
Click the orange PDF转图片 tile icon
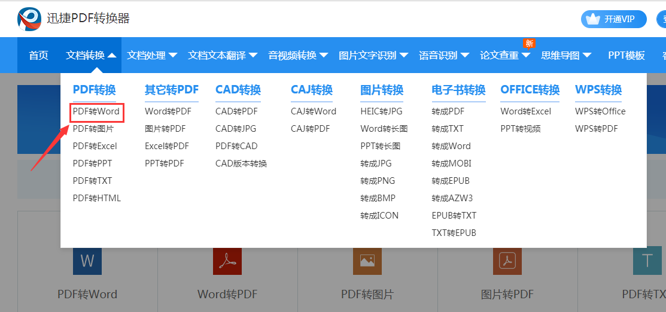pyautogui.click(x=367, y=261)
